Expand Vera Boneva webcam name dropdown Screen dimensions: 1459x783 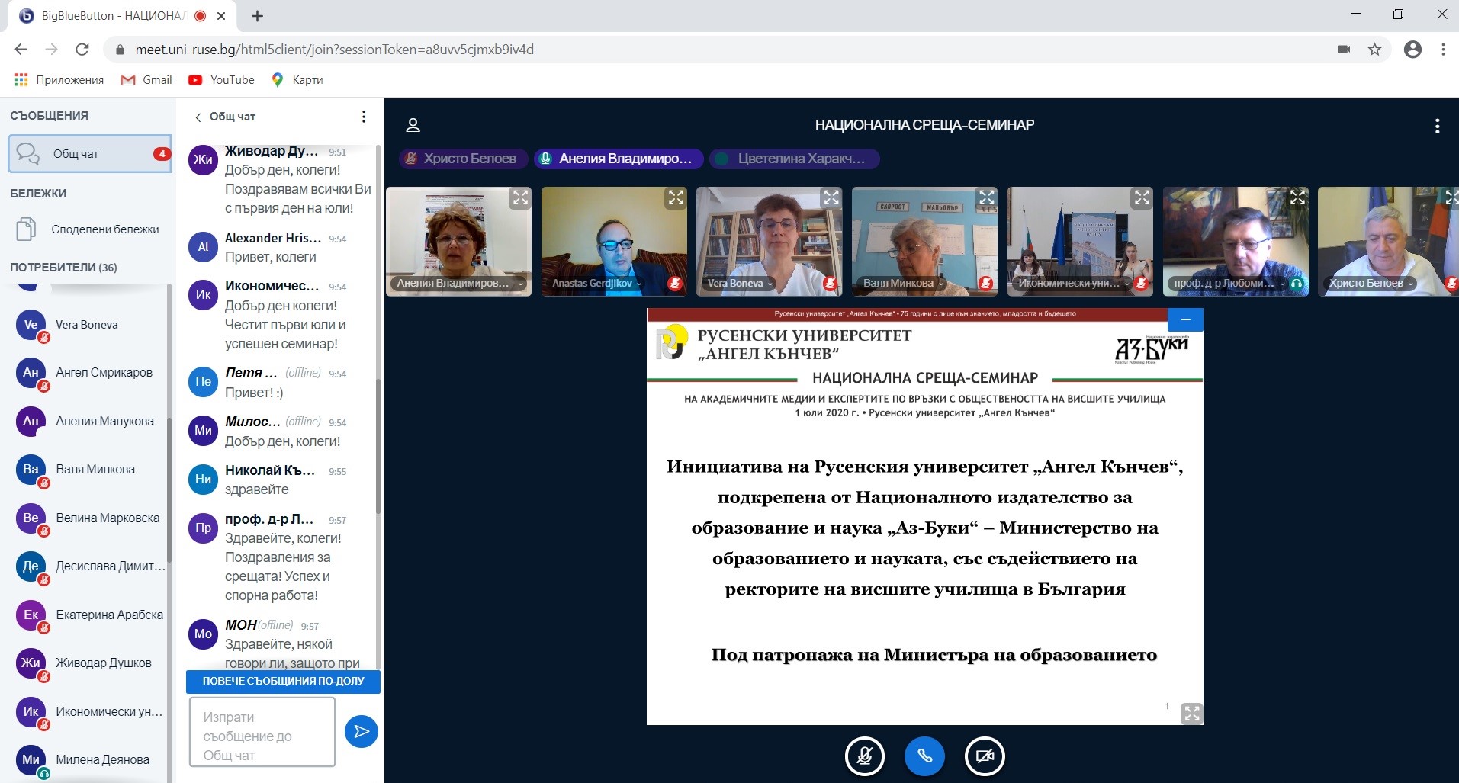coord(740,283)
